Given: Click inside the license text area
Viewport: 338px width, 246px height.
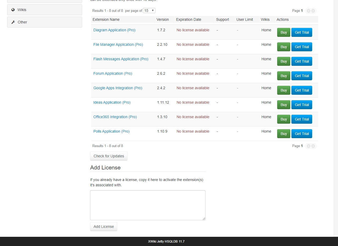Looking at the screenshot, I should (148, 205).
